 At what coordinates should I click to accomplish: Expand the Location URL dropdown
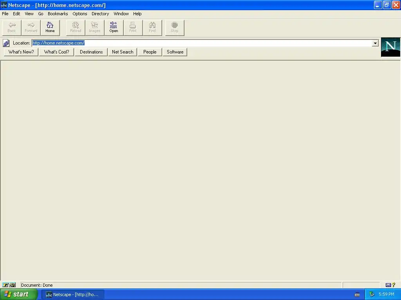[375, 43]
